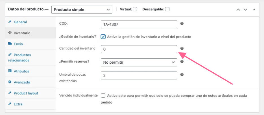Click help icon beside Permitir reservas dropdown
The width and height of the screenshot is (264, 115).
(182, 61)
